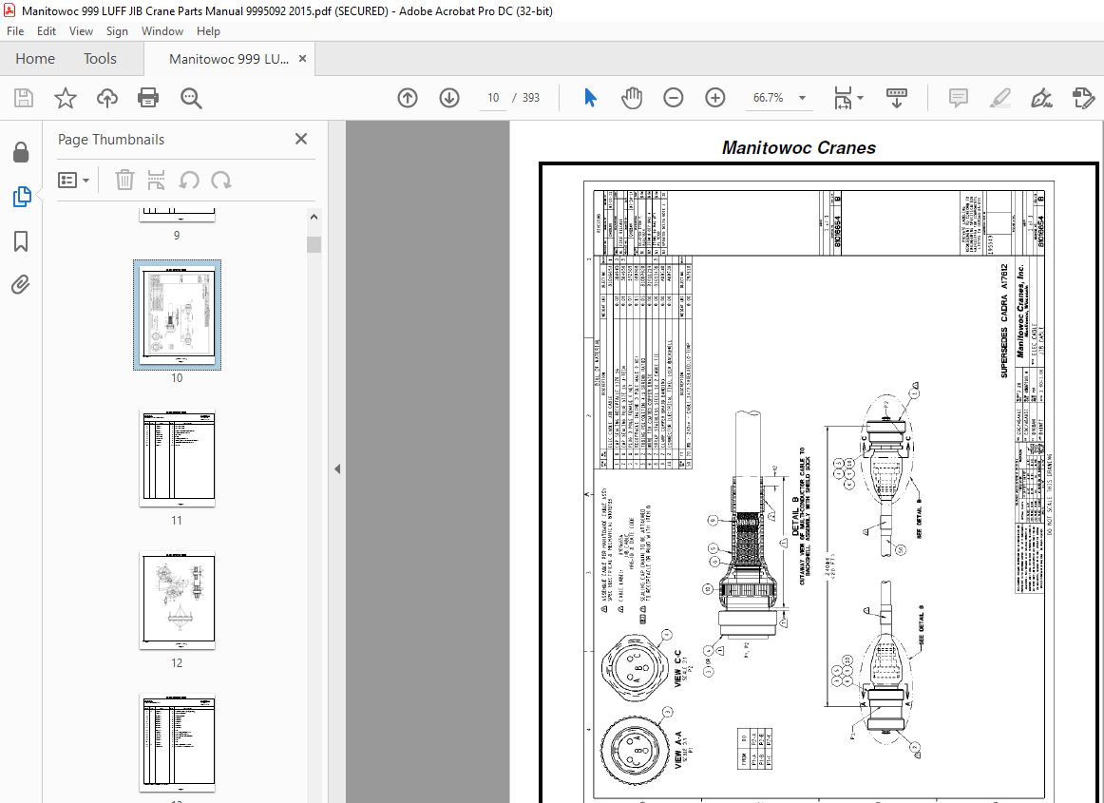Viewport: 1104px width, 803px height.
Task: Choose the arrow Selection tool
Action: [590, 98]
